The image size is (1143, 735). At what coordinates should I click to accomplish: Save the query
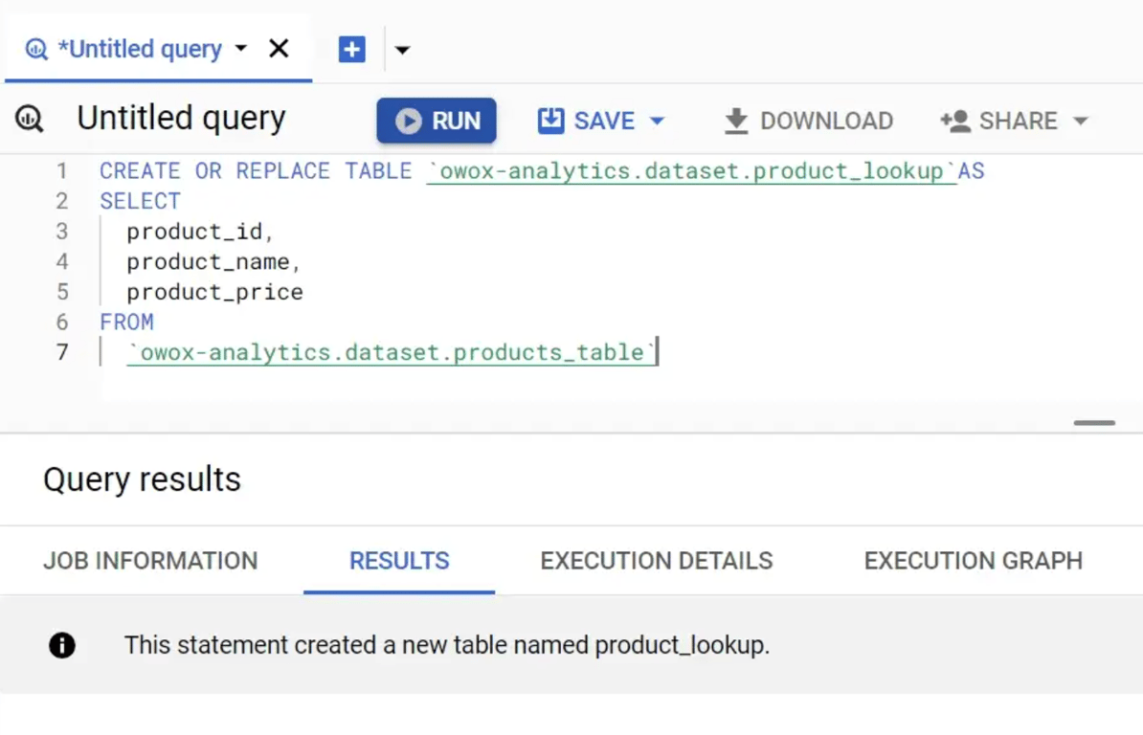tap(586, 121)
